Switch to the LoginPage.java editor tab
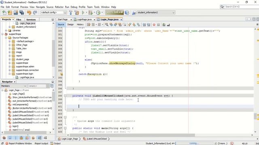Viewport: 259px width, 145px height. 84,19
